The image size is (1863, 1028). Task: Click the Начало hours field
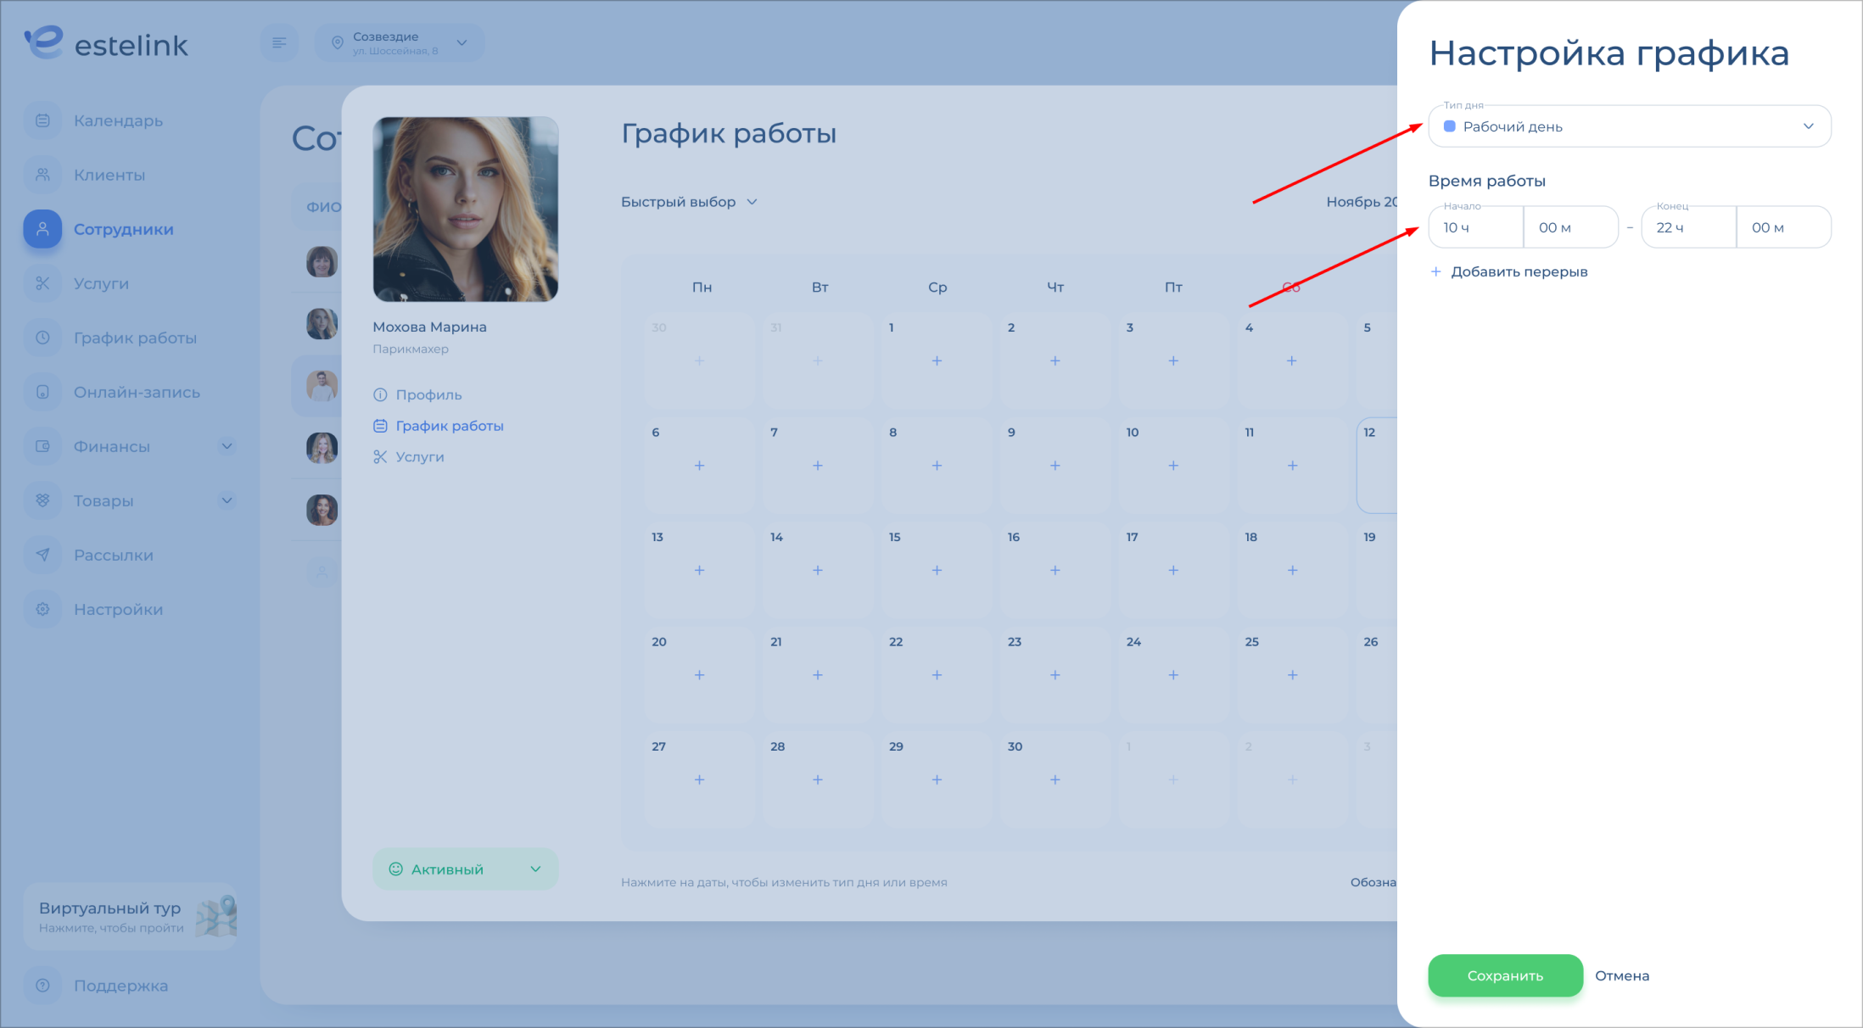1476,227
